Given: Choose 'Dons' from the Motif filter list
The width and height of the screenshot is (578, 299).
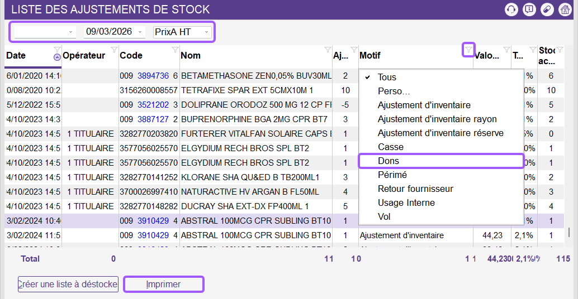Looking at the screenshot, I should (389, 161).
